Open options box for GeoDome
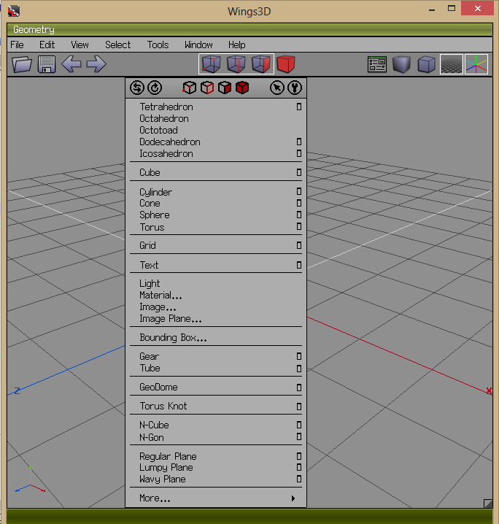This screenshot has height=524, width=499. [299, 388]
